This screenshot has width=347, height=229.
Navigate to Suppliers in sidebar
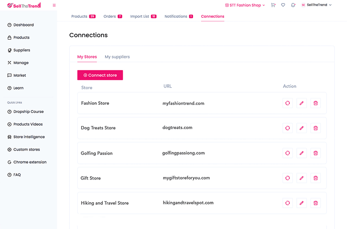[x=22, y=50]
